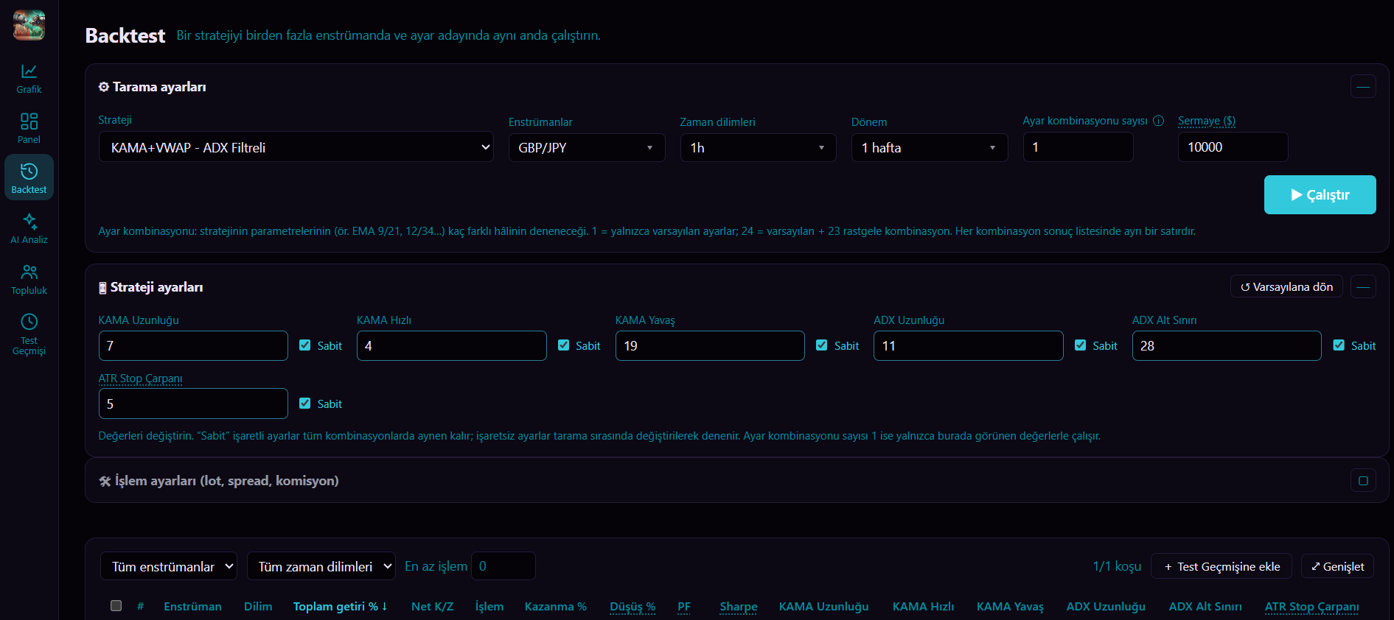Open the Strateji dropdown
The height and width of the screenshot is (620, 1394).
tap(296, 147)
